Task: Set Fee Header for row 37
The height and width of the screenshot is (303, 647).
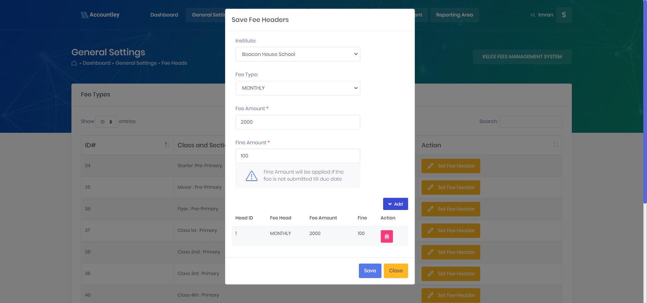Action: 451,231
